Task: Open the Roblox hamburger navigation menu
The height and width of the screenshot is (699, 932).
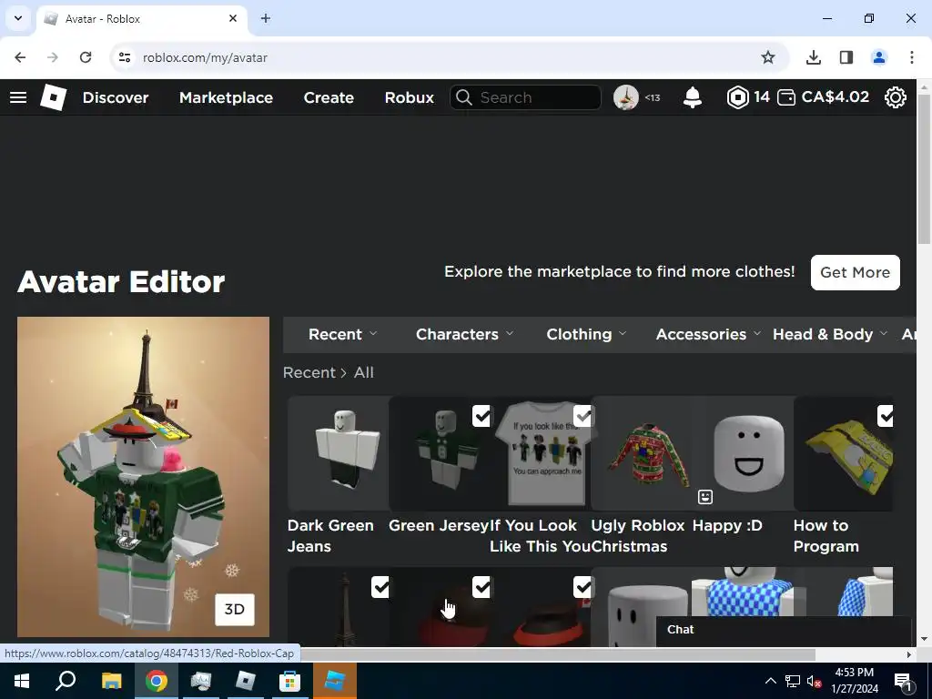Action: click(18, 97)
